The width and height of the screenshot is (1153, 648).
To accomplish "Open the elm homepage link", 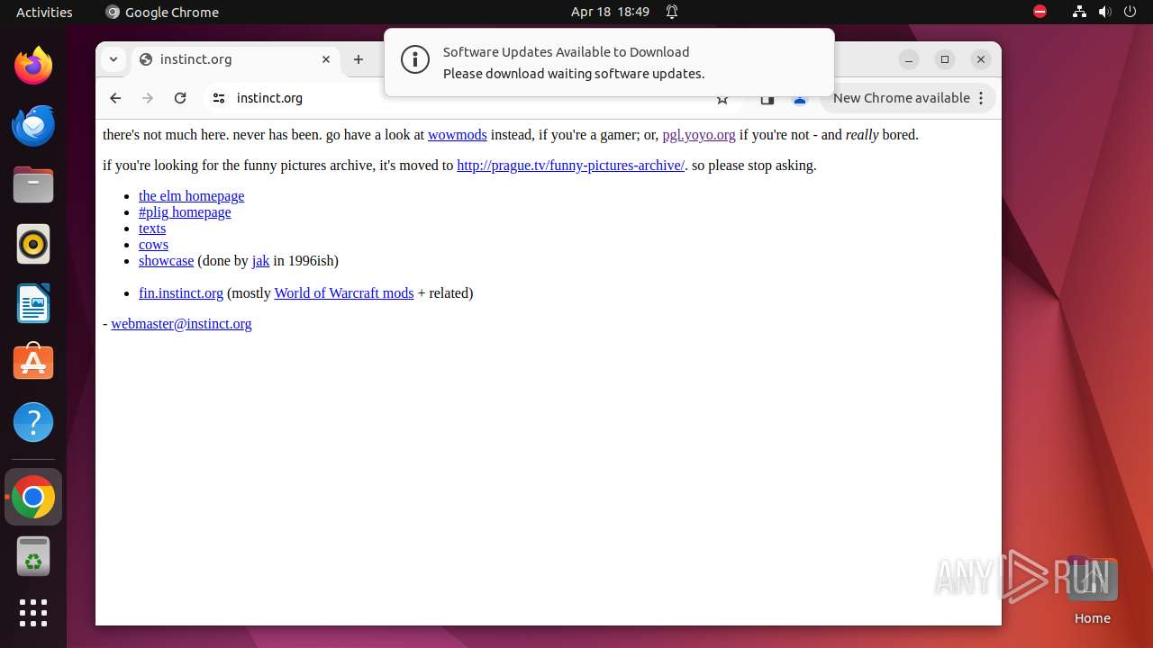I will click(191, 196).
